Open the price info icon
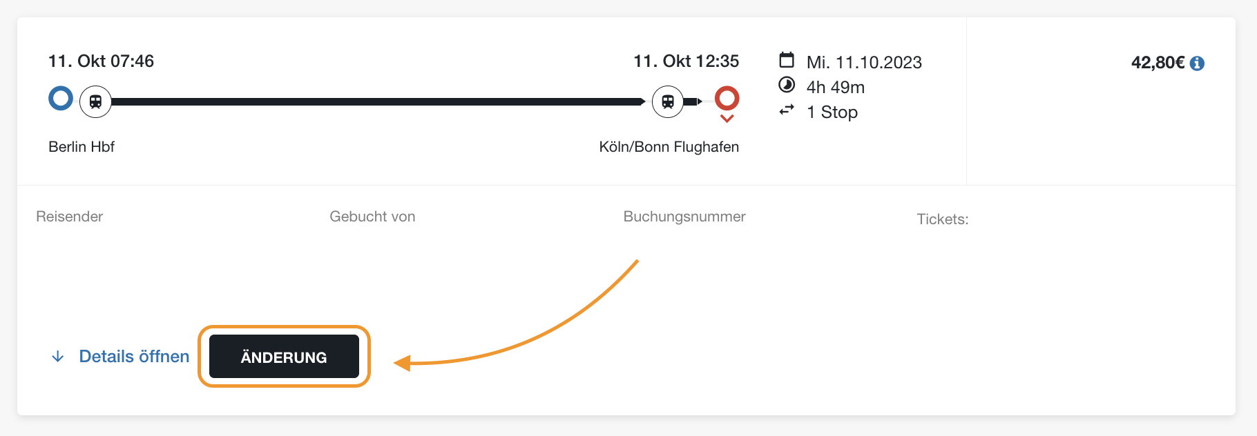 [1198, 63]
